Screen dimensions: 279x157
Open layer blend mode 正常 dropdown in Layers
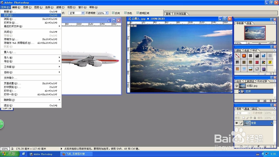[243, 113]
